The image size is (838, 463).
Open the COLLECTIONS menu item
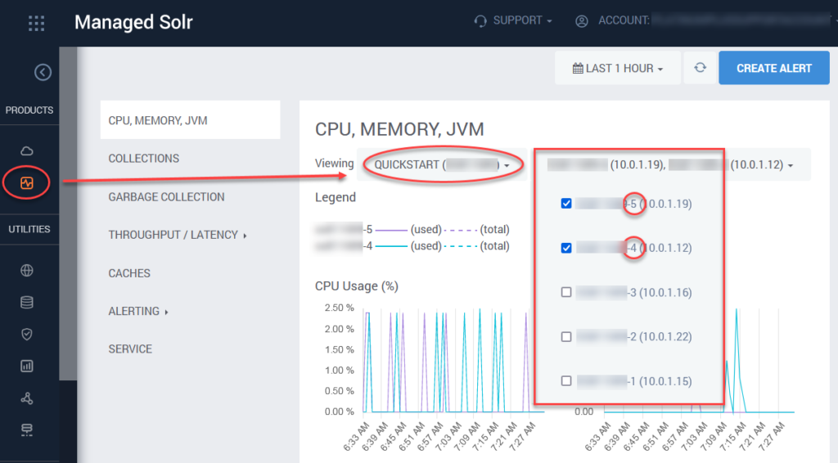click(x=144, y=159)
